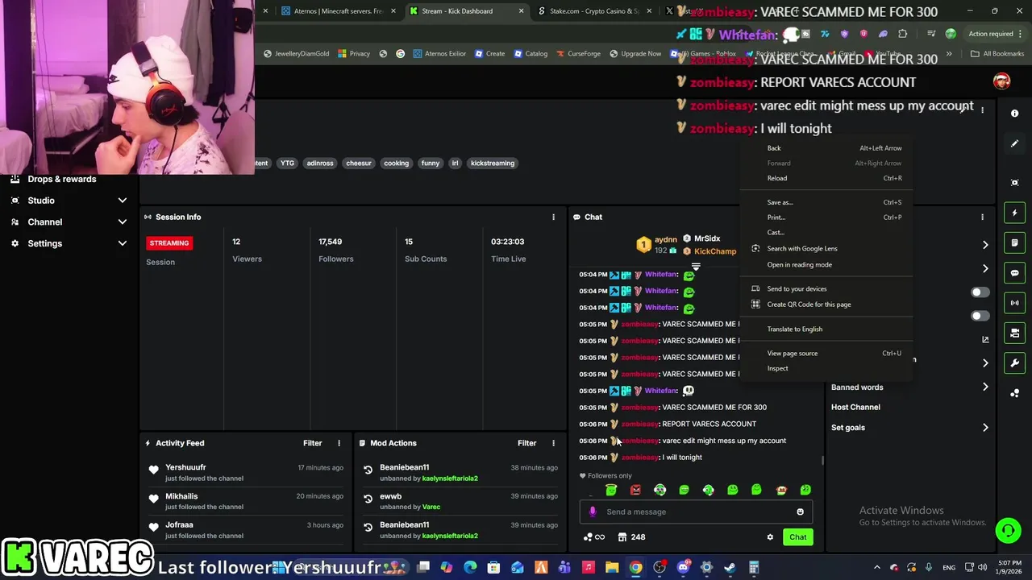Choose Save as in the context menu
The width and height of the screenshot is (1032, 580).
827,202
